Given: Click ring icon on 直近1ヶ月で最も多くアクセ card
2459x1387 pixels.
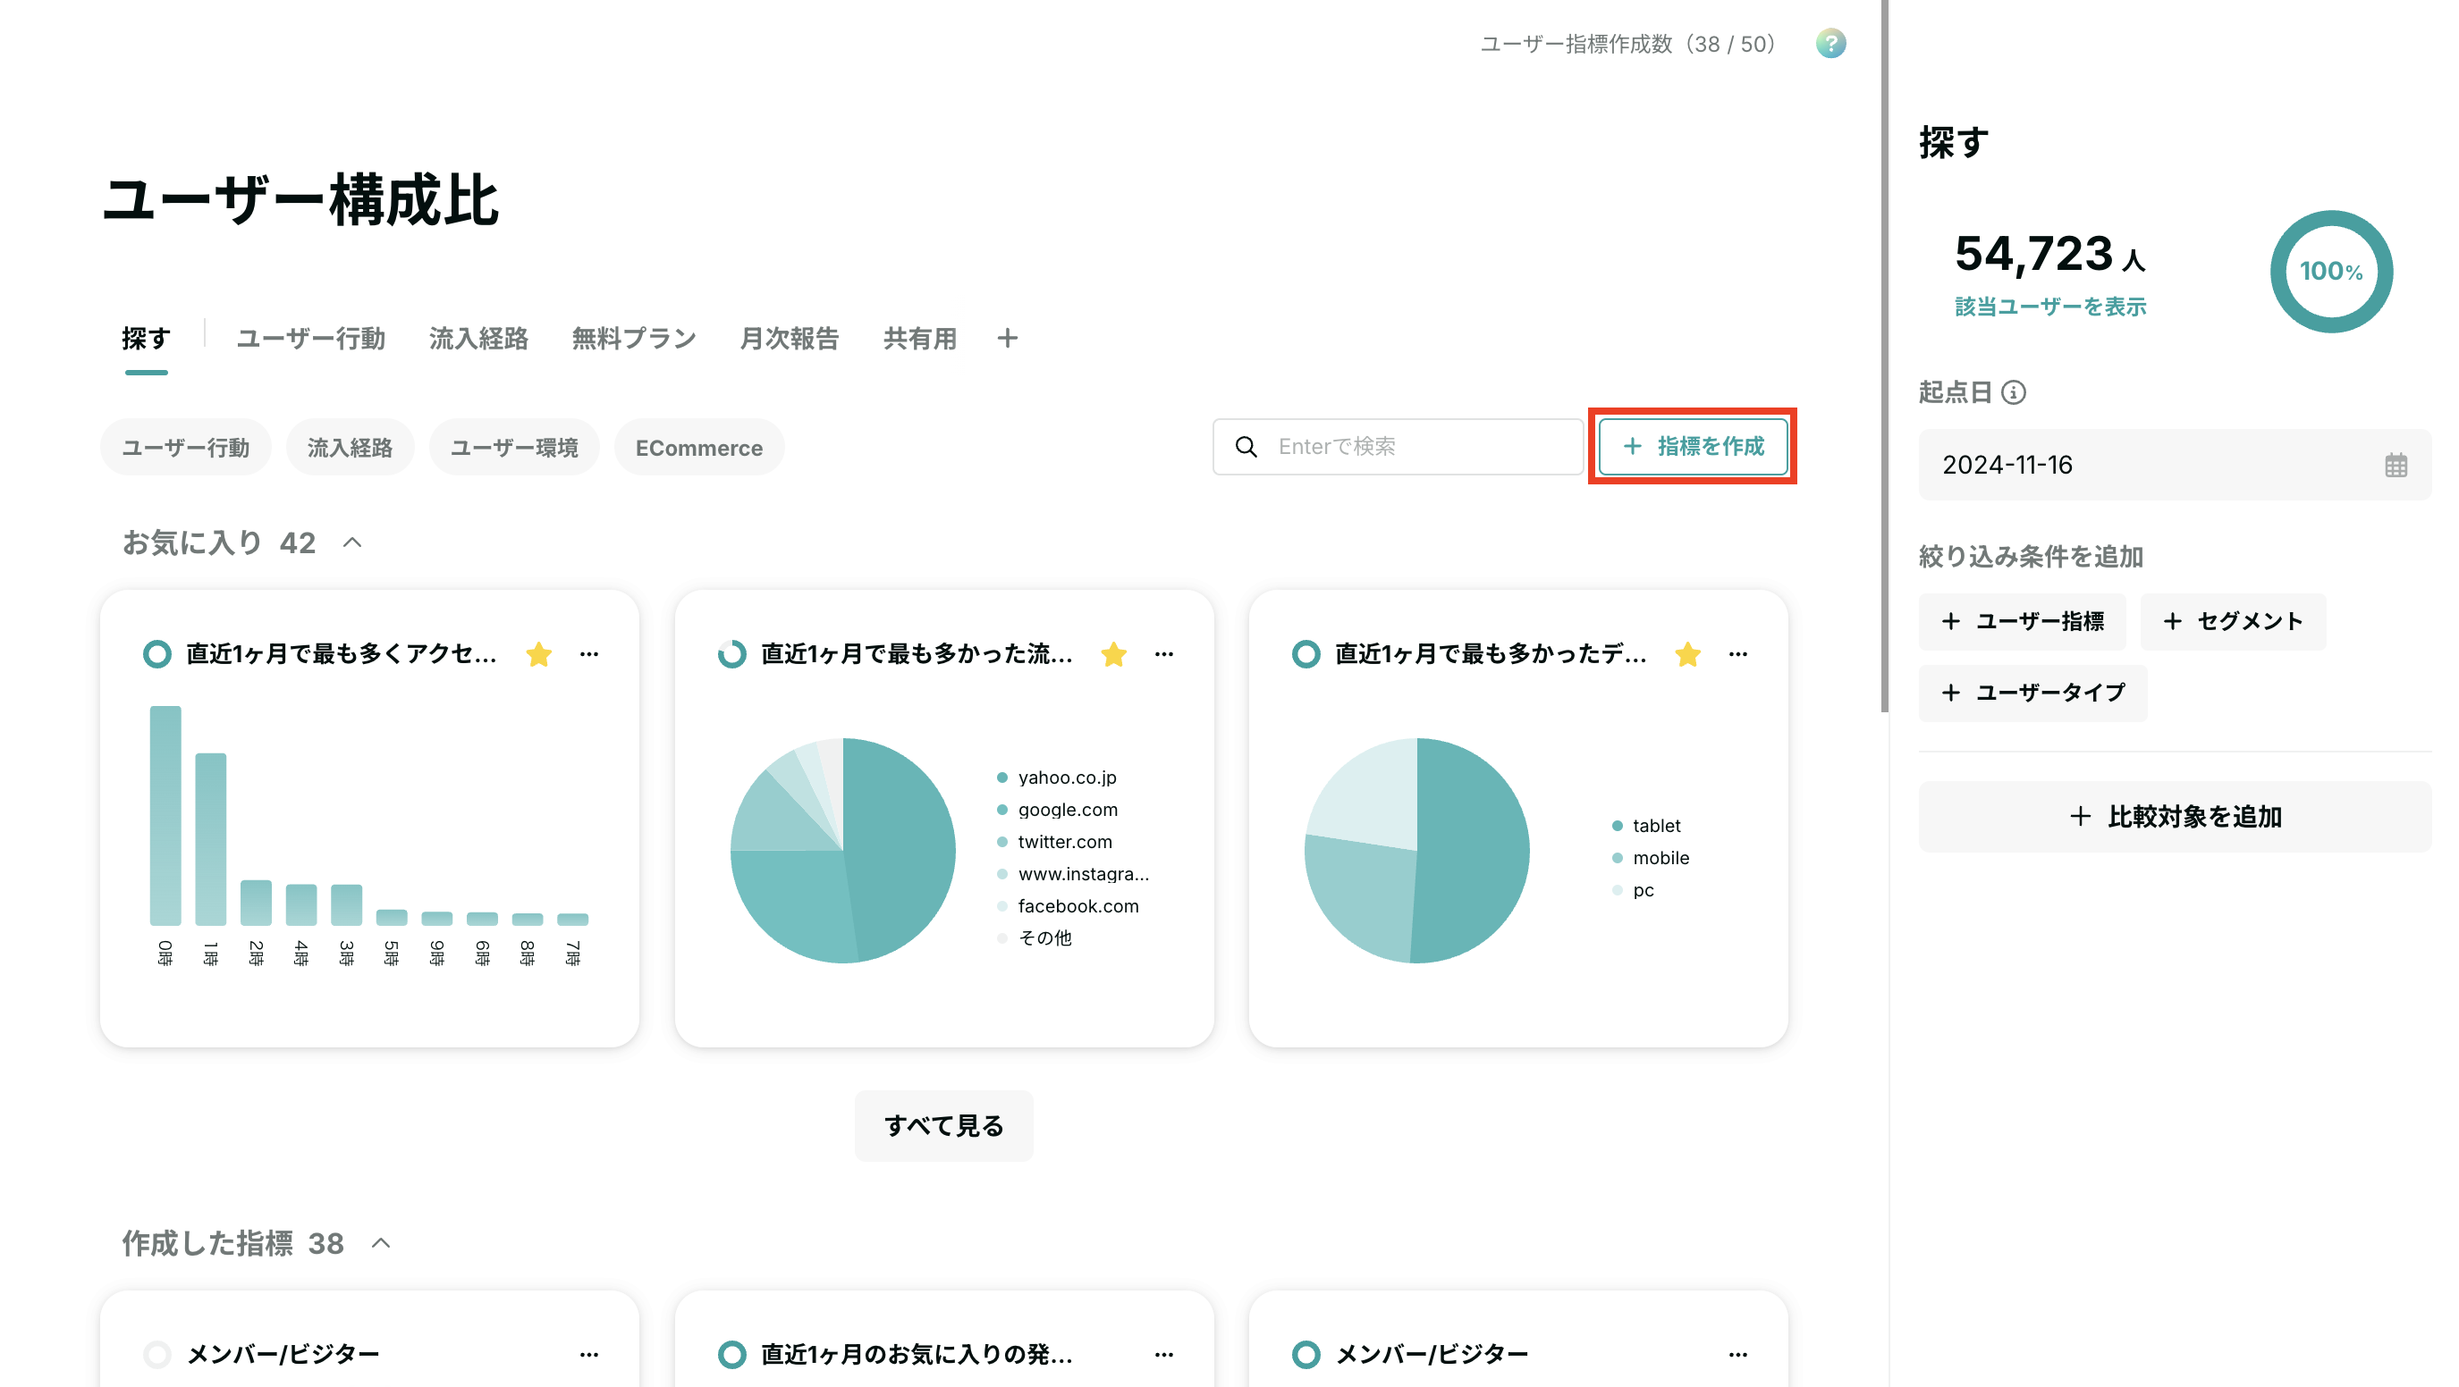Looking at the screenshot, I should [x=157, y=654].
